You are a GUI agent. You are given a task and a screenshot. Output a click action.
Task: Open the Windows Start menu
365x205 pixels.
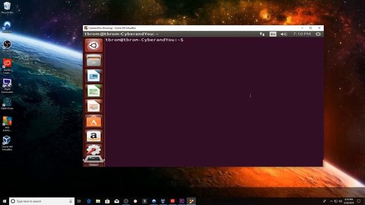pyautogui.click(x=5, y=201)
